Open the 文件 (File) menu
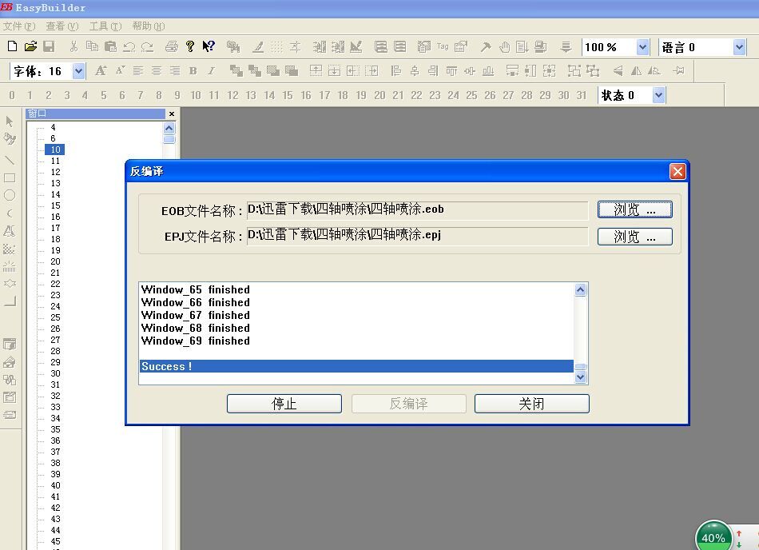The width and height of the screenshot is (759, 550). (18, 26)
